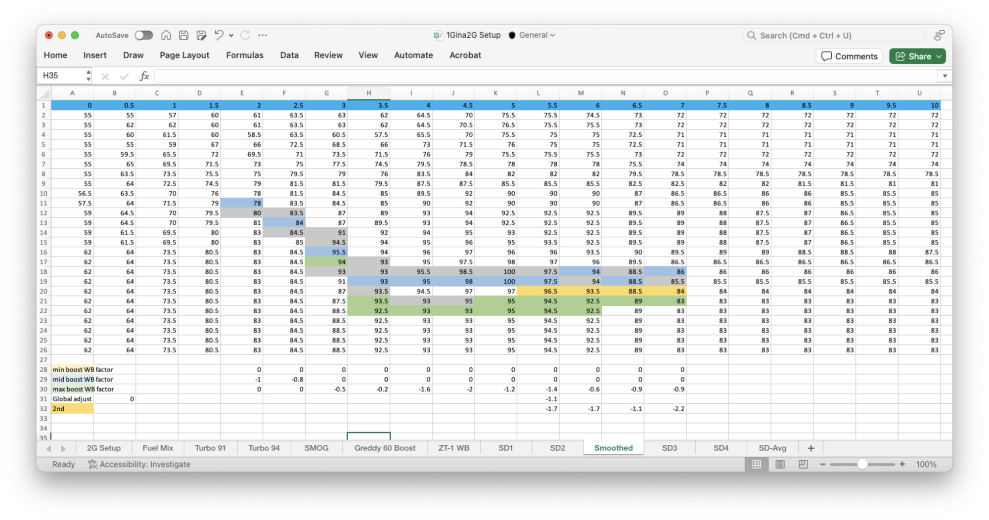Switch to the 2G Setup sheet

[x=104, y=448]
